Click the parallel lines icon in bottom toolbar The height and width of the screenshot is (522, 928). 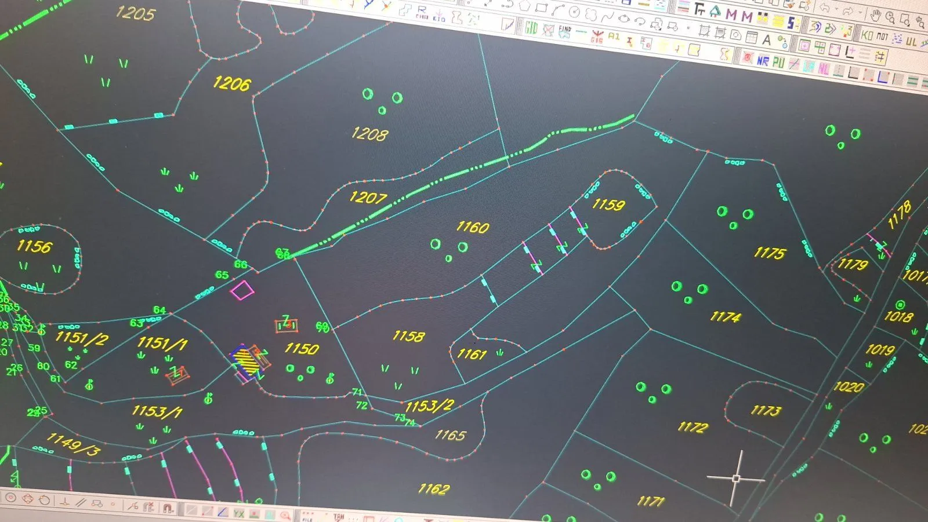point(81,503)
